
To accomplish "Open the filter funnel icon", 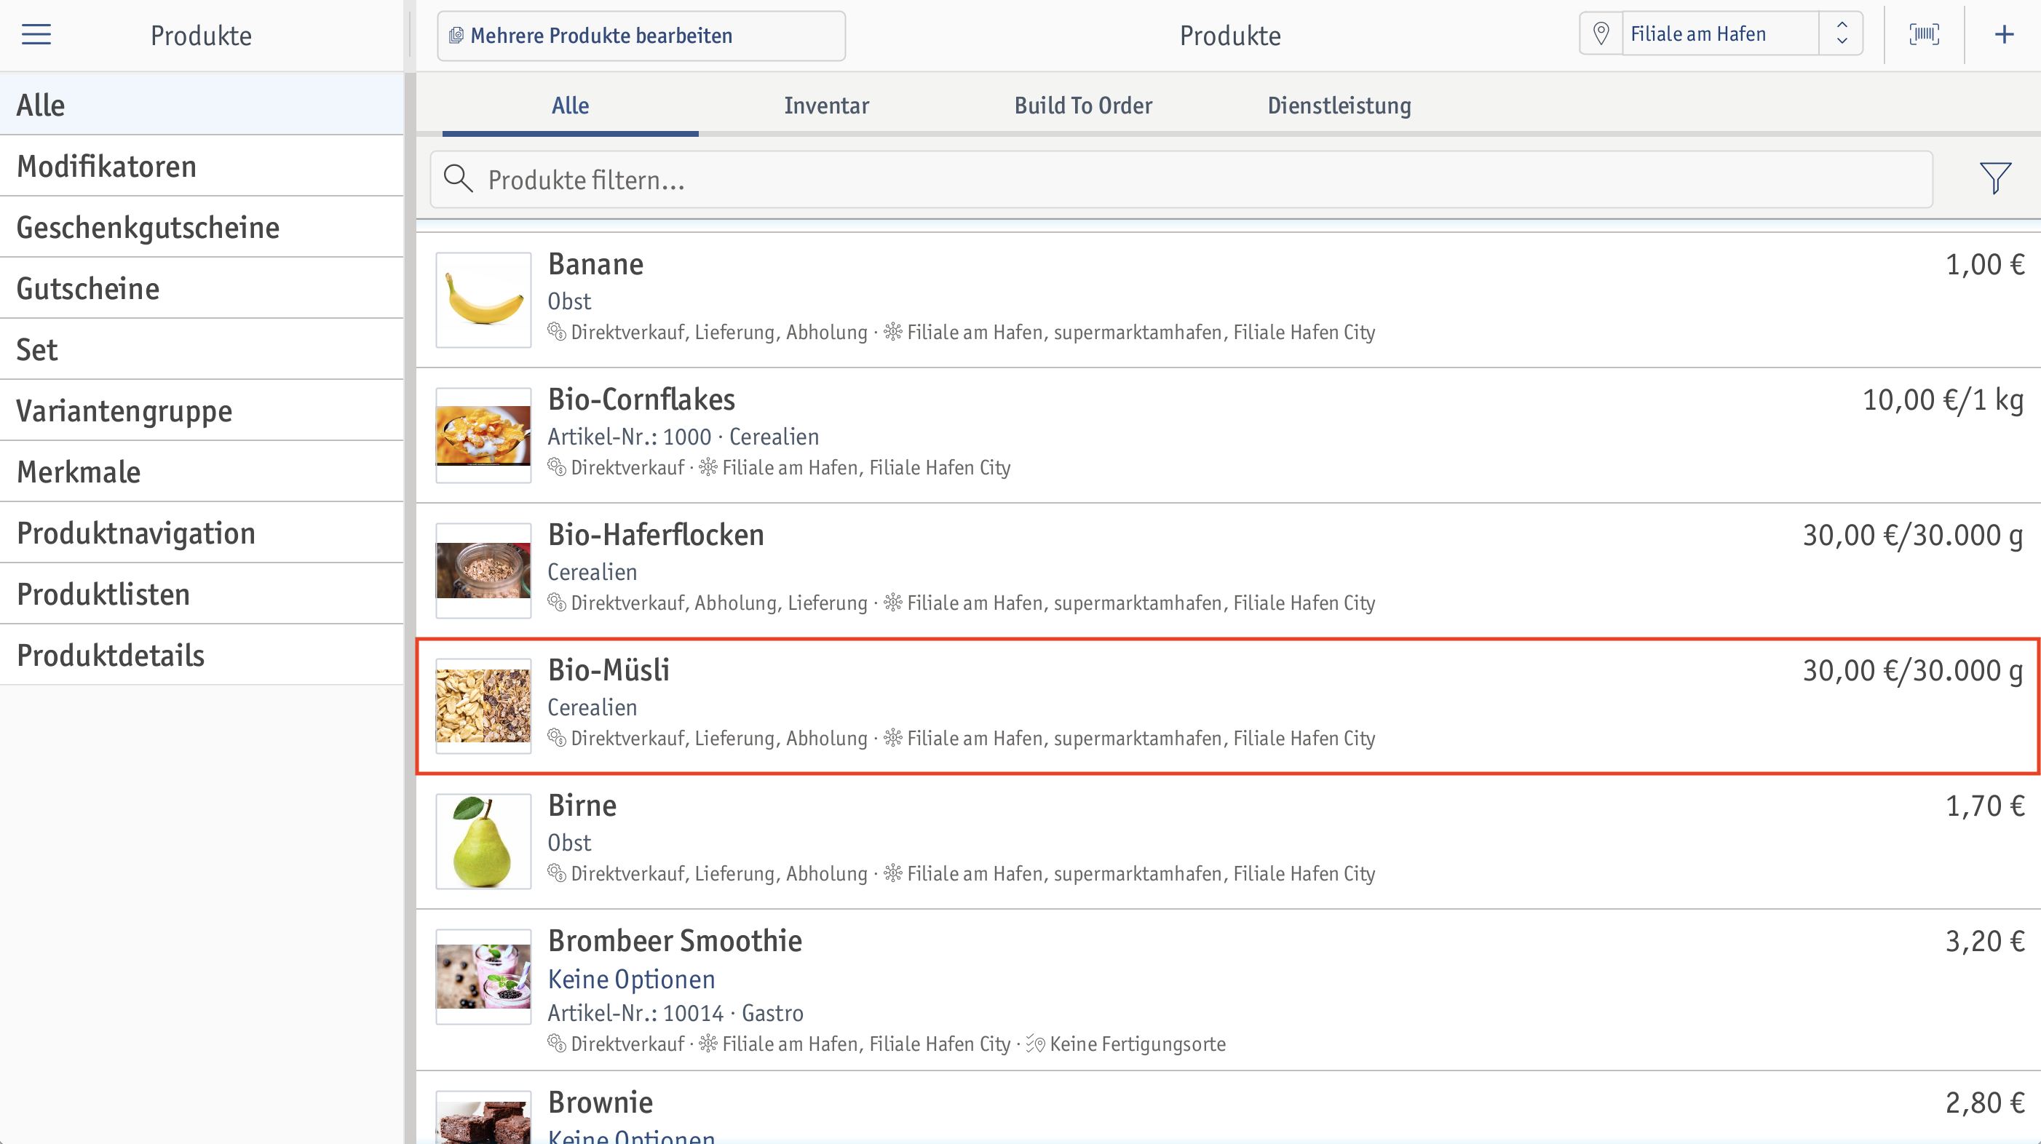I will coord(1995,178).
